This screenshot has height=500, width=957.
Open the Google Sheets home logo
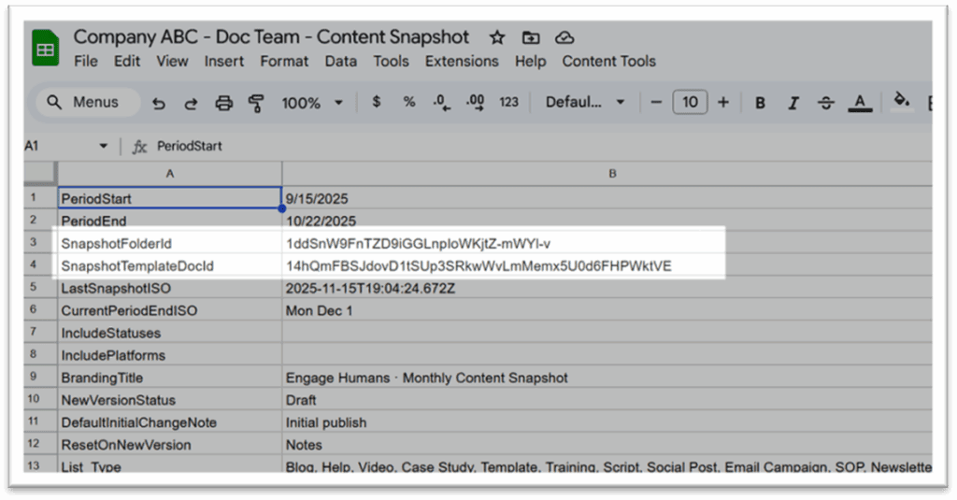[x=45, y=48]
